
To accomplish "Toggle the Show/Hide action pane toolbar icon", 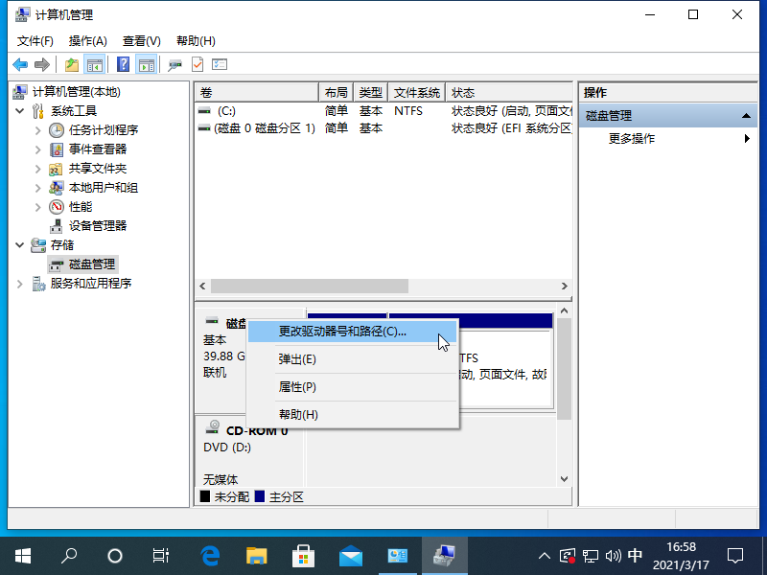I will pos(144,64).
